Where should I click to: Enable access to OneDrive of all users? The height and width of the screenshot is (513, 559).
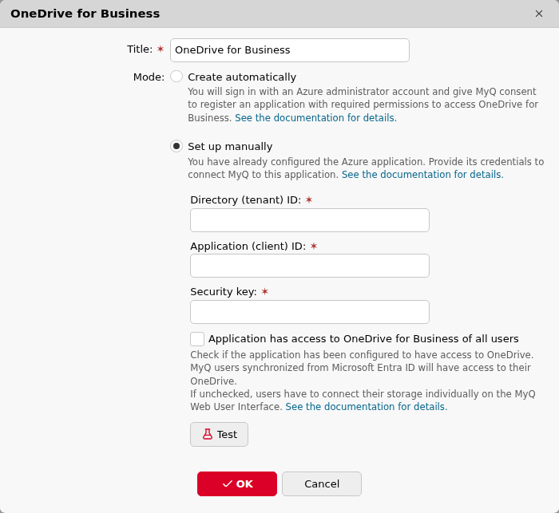click(197, 339)
